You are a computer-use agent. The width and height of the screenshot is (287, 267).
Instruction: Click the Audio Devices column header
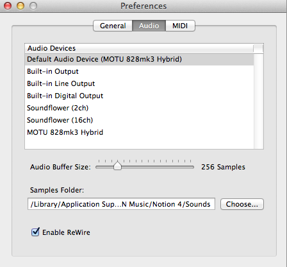(139, 48)
